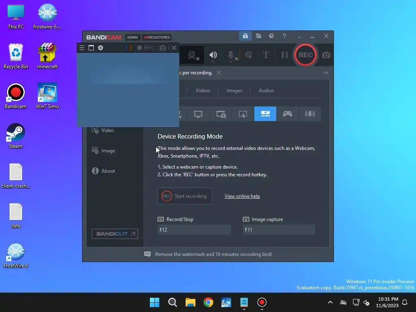Open the text overlay T tool
The width and height of the screenshot is (416, 312).
pos(266,55)
